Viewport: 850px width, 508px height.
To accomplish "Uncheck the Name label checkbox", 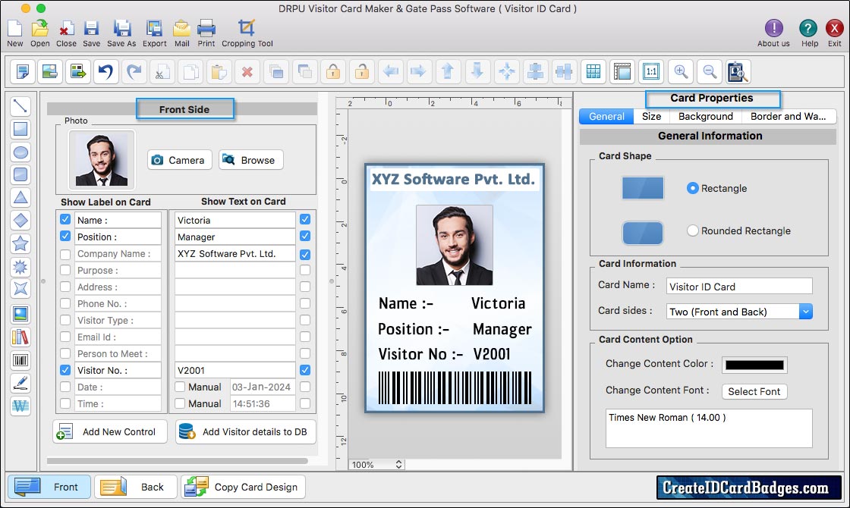I will point(65,219).
